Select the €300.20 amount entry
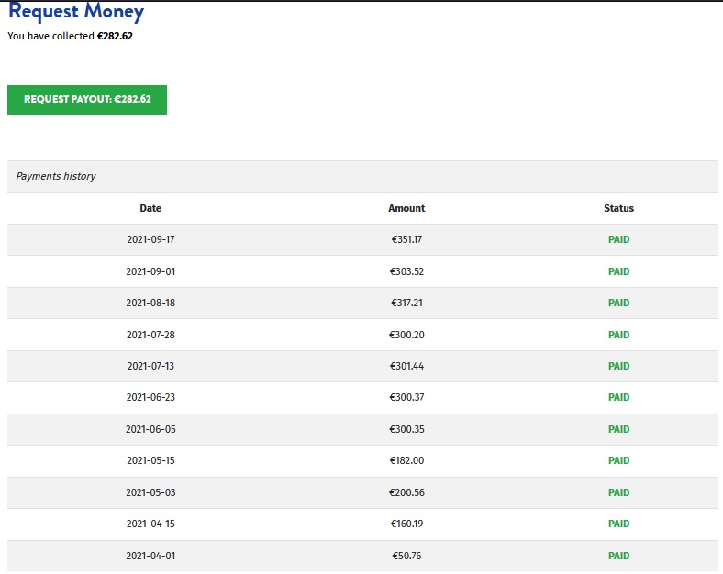This screenshot has height=574, width=723. tap(406, 335)
